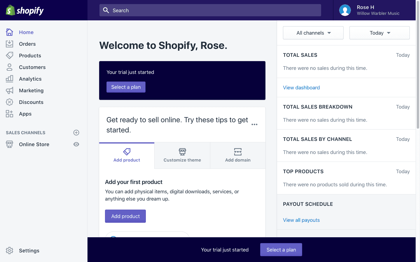
Task: Expand the All channels dropdown
Action: [313, 33]
